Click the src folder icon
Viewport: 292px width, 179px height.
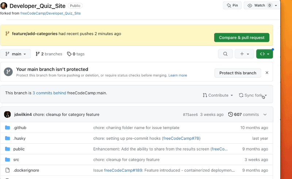pos(7,160)
